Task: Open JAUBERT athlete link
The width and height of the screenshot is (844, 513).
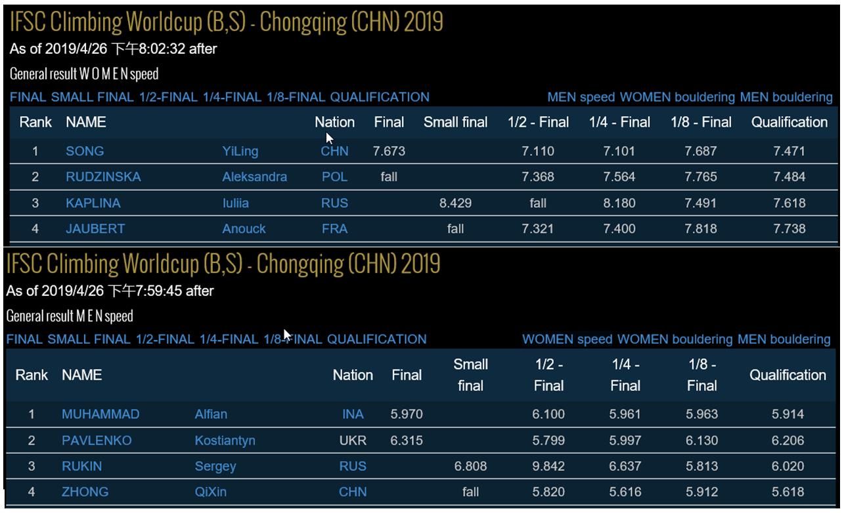Action: 95,229
